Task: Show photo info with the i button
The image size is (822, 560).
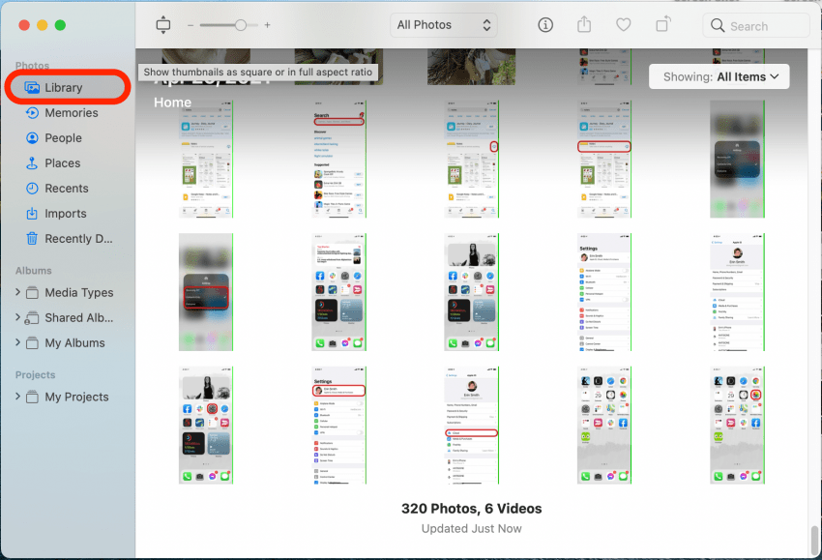Action: pos(545,24)
